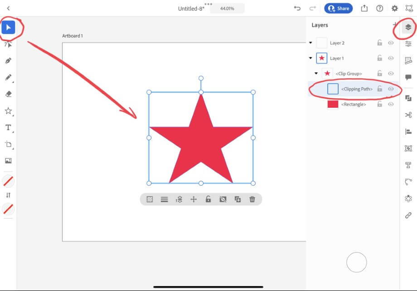Redo the last action
This screenshot has height=291, width=417.
[312, 8]
